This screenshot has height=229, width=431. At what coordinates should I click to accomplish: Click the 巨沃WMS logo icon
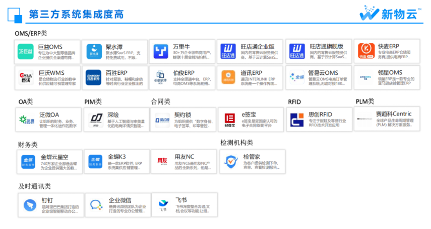26,77
